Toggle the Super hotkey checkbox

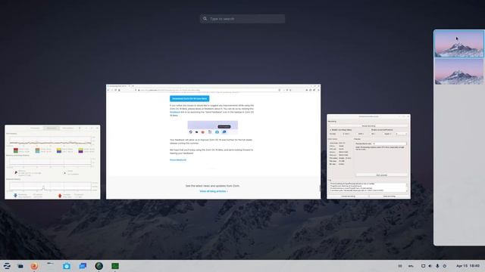[386, 134]
